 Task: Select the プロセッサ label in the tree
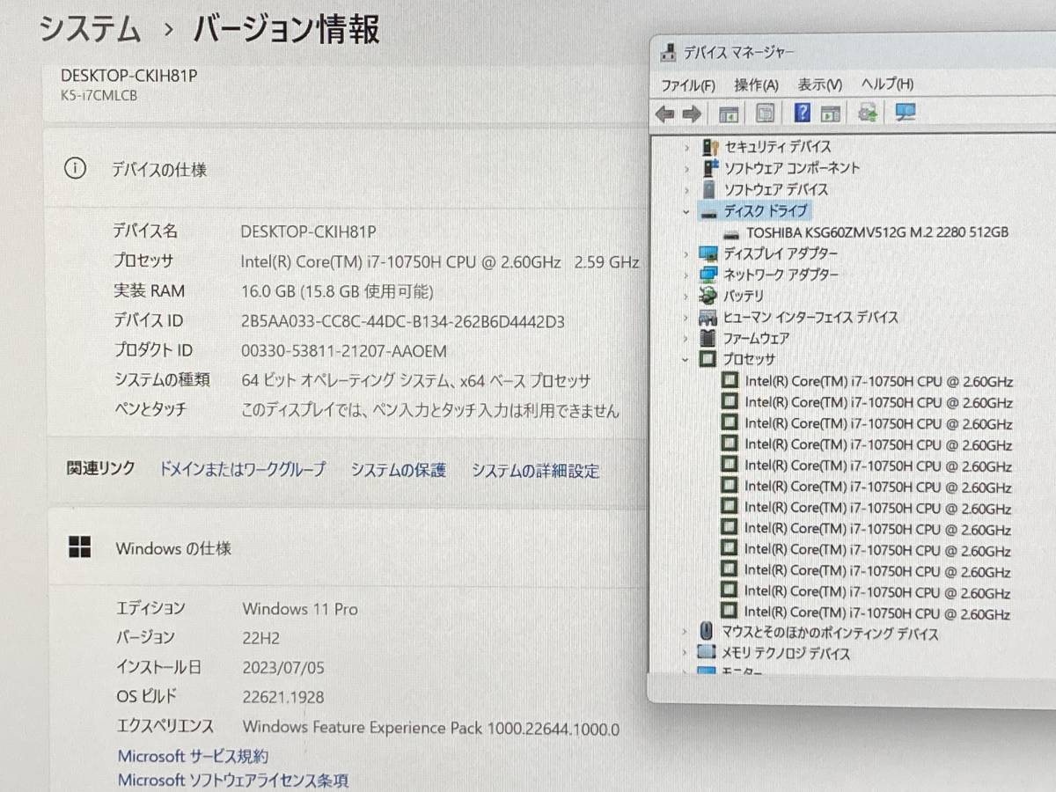coord(750,359)
